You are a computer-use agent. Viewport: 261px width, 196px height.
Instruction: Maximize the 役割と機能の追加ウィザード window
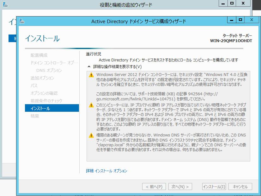(232, 3)
